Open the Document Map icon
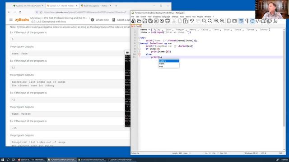Viewport: 289px width, 162px height. (264, 21)
